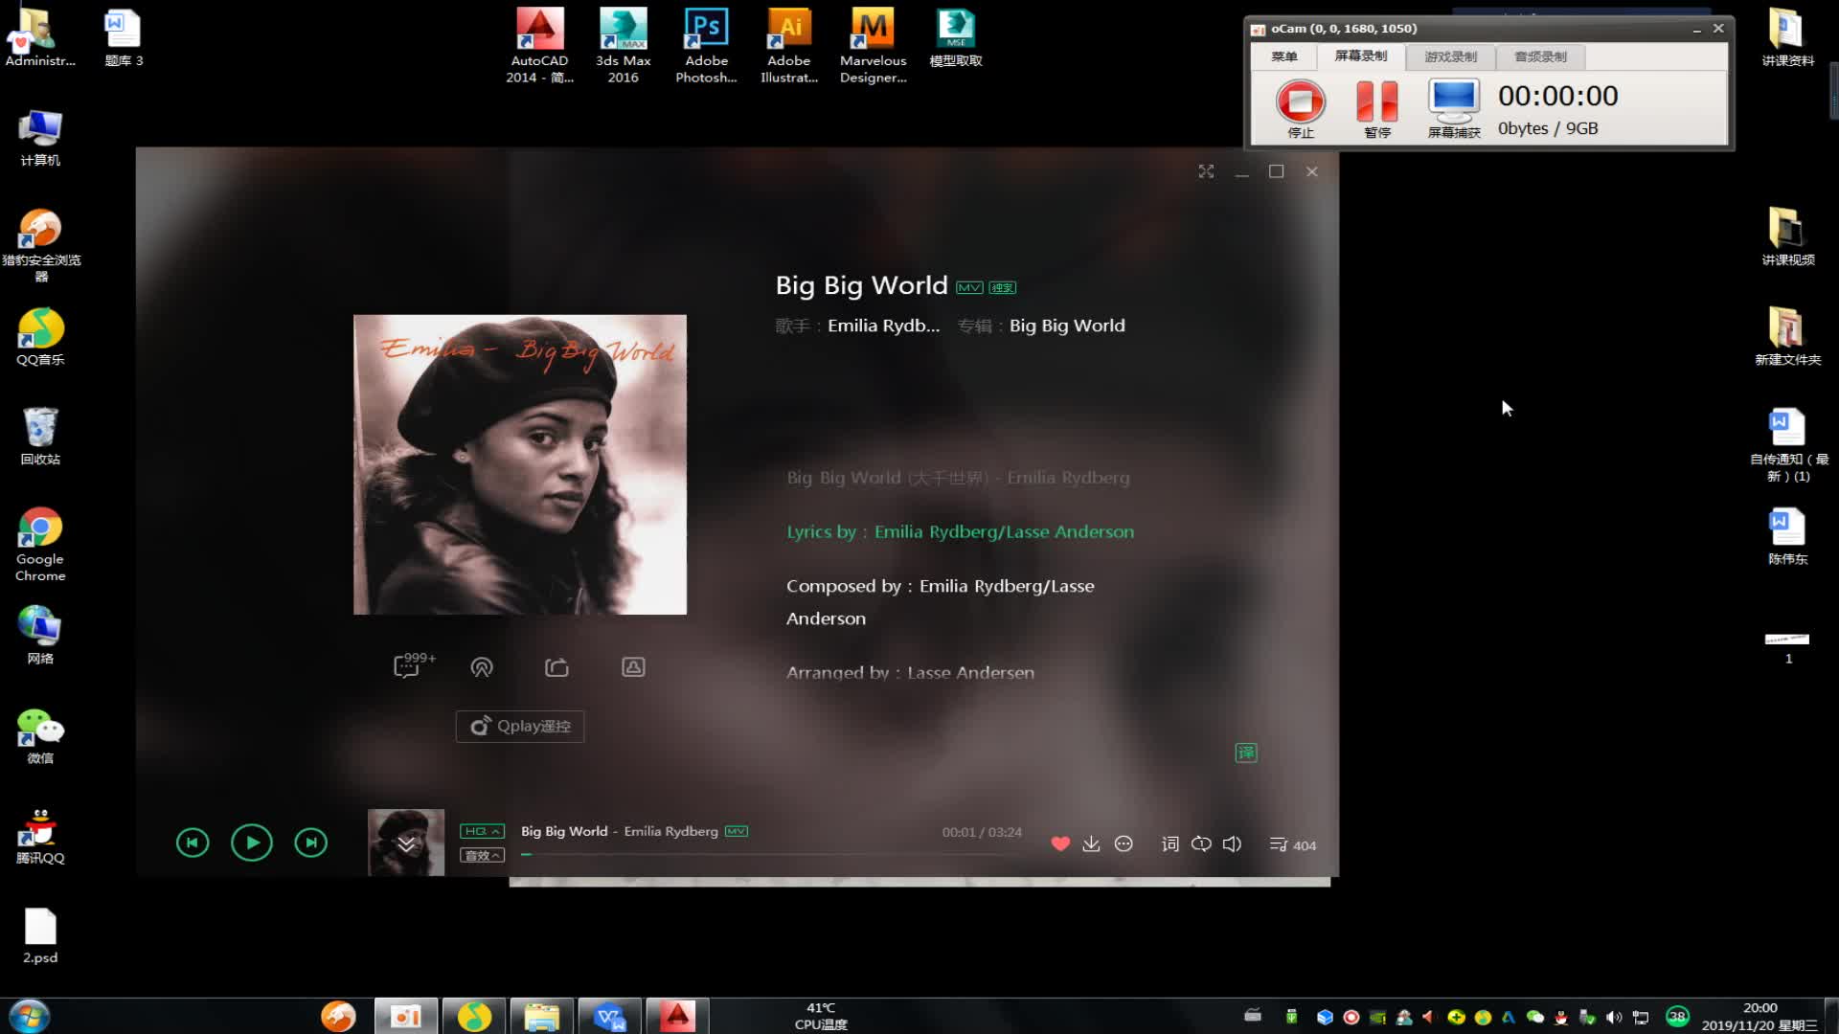Select Adobe Illustrator desktop shortcut

click(789, 45)
